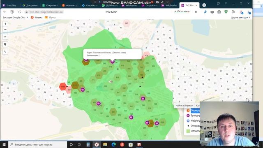
Task: Open the green shield protection extension
Action: coord(226,12)
